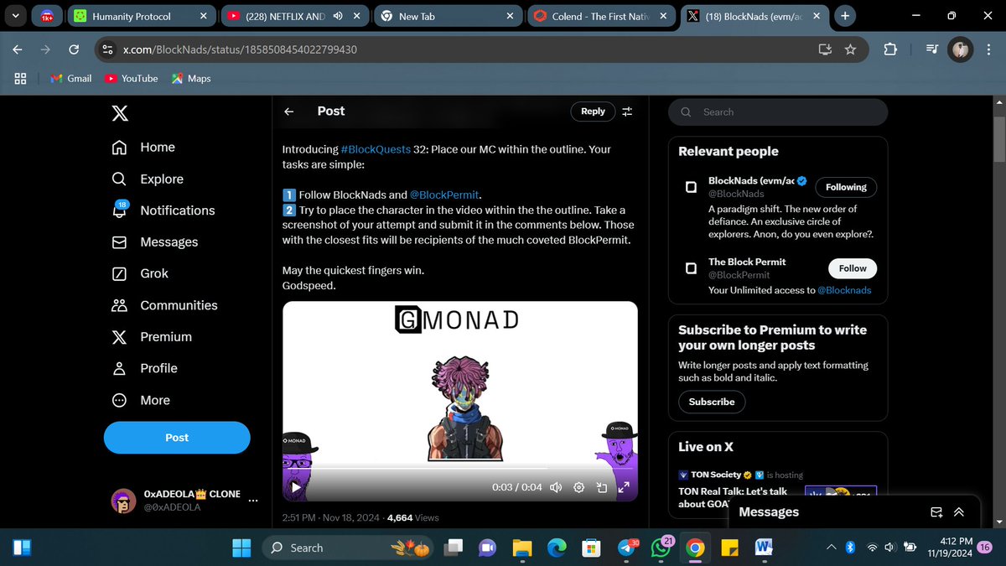Open Telegram from the taskbar
Viewport: 1006px width, 566px height.
click(x=627, y=548)
